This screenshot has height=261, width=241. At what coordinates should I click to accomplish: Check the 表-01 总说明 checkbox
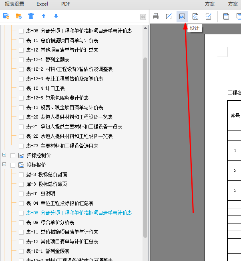(21, 194)
